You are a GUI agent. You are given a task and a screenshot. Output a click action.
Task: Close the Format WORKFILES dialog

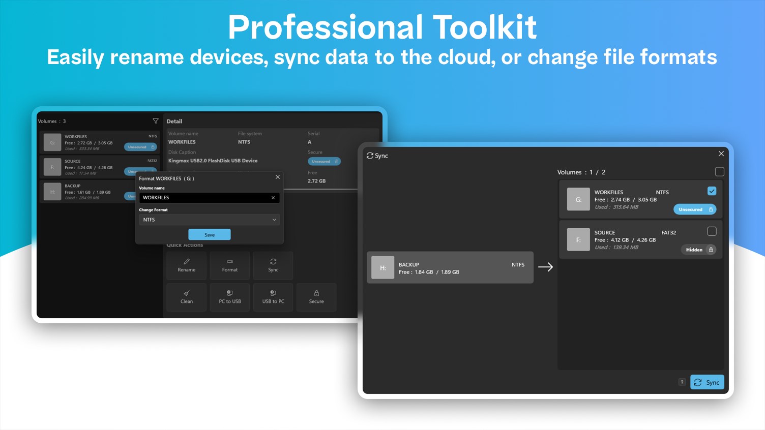278,177
